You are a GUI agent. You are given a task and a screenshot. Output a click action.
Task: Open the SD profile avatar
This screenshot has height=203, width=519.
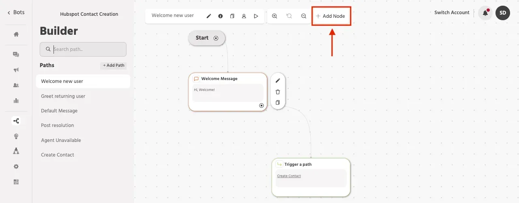click(x=503, y=13)
